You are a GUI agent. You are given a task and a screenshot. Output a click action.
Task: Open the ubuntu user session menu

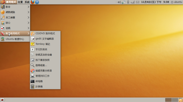tap(177, 2)
